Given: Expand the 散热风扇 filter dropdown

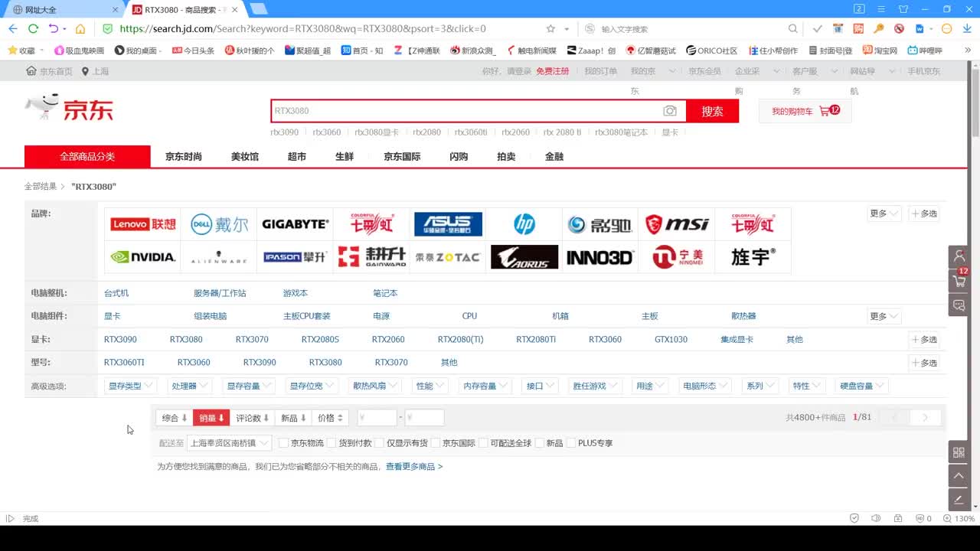Looking at the screenshot, I should [375, 386].
